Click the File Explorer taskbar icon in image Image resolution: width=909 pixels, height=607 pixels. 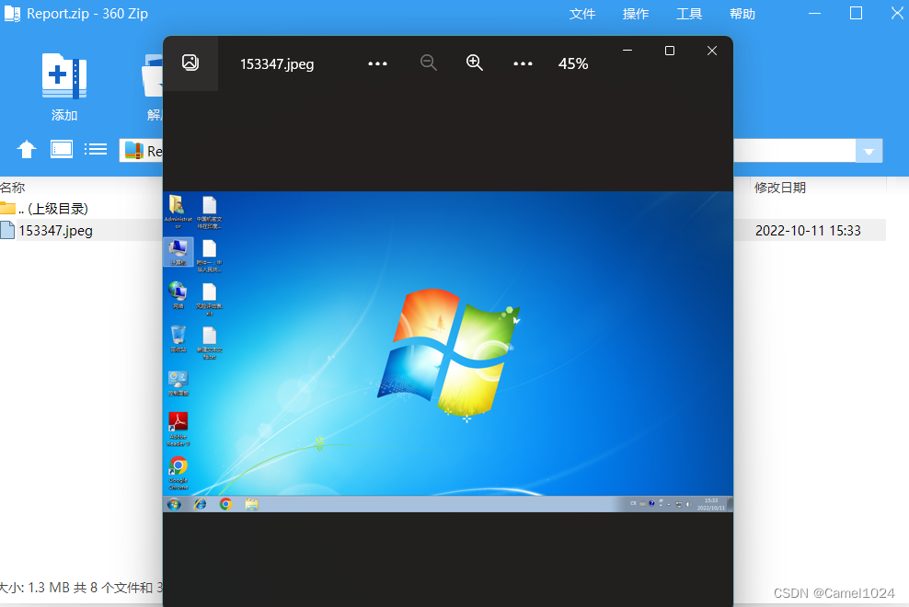[x=251, y=504]
